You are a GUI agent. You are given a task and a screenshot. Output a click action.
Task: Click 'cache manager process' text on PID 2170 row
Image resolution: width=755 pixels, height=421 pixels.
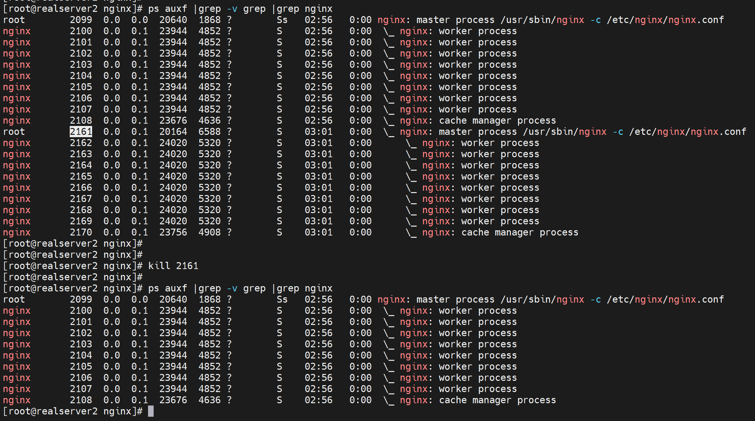pos(519,232)
